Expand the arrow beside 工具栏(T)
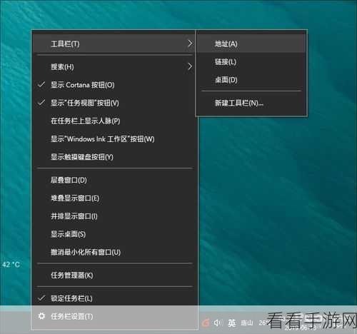The image size is (357, 334). [x=190, y=44]
